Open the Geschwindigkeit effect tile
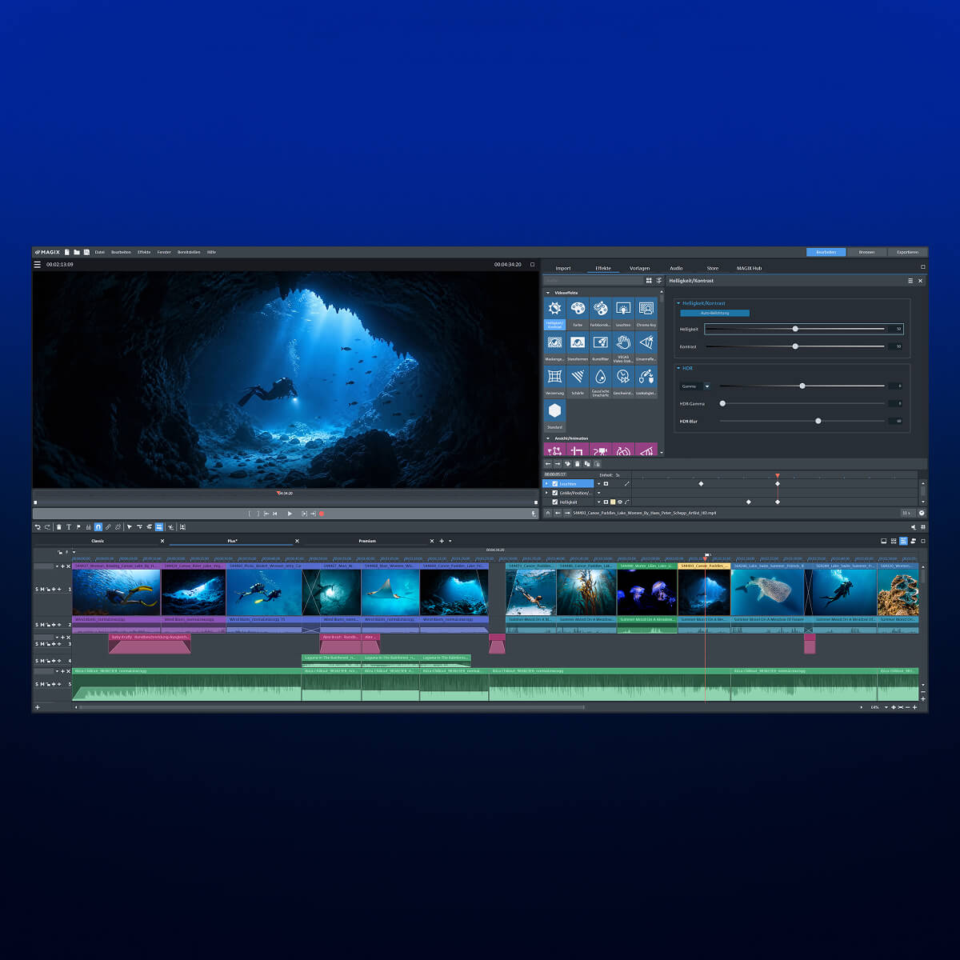The height and width of the screenshot is (960, 960). coord(623,382)
